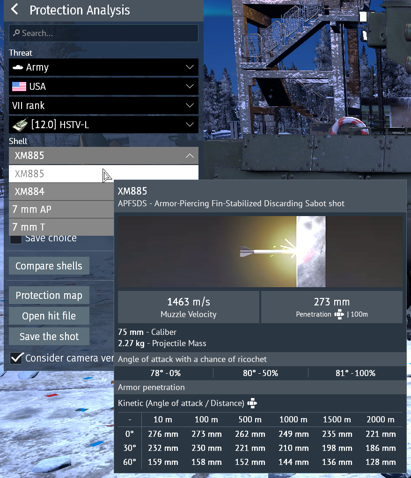Image resolution: width=411 pixels, height=478 pixels.
Task: Select XM884 from the shell list
Action: (56, 191)
